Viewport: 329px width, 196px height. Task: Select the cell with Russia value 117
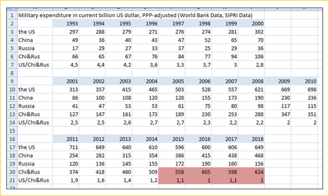pos(278,106)
